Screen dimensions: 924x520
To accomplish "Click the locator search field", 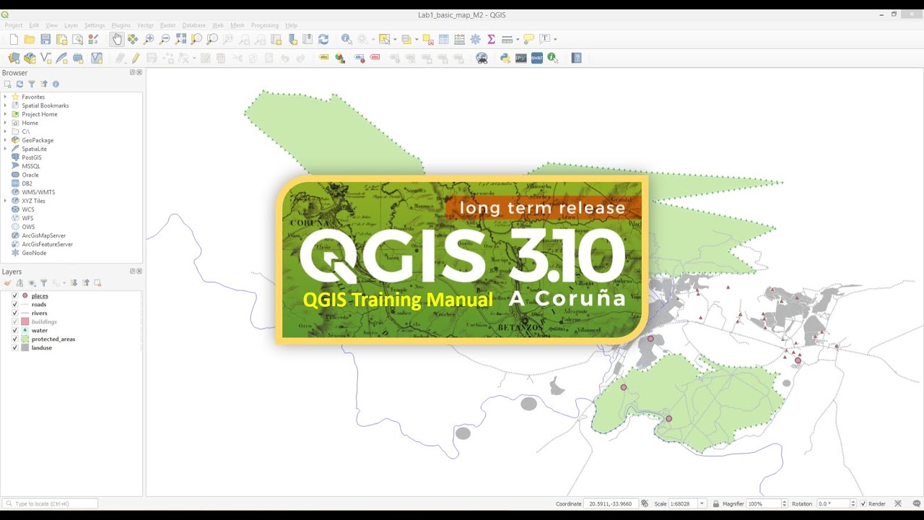I will pos(50,503).
